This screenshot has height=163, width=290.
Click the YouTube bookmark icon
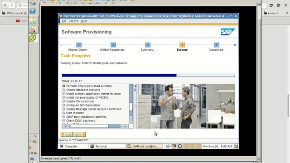pos(18,21)
